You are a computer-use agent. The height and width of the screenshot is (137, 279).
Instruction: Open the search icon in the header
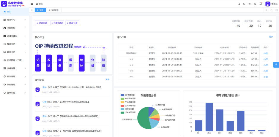coord(244,4)
